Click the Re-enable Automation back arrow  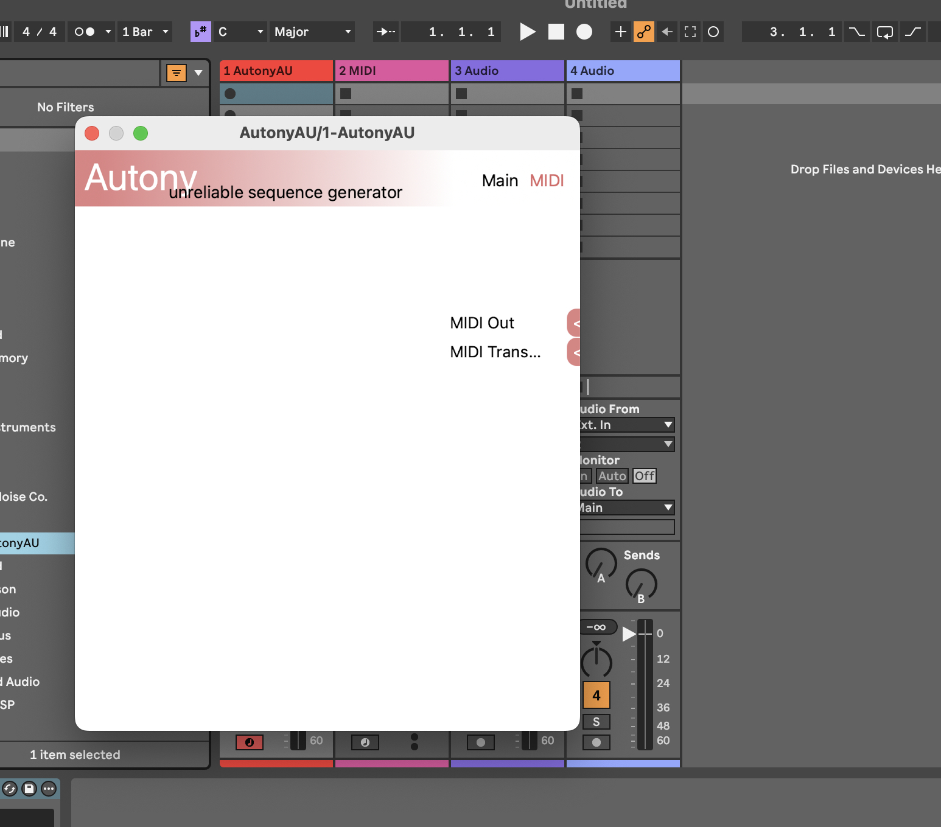667,32
